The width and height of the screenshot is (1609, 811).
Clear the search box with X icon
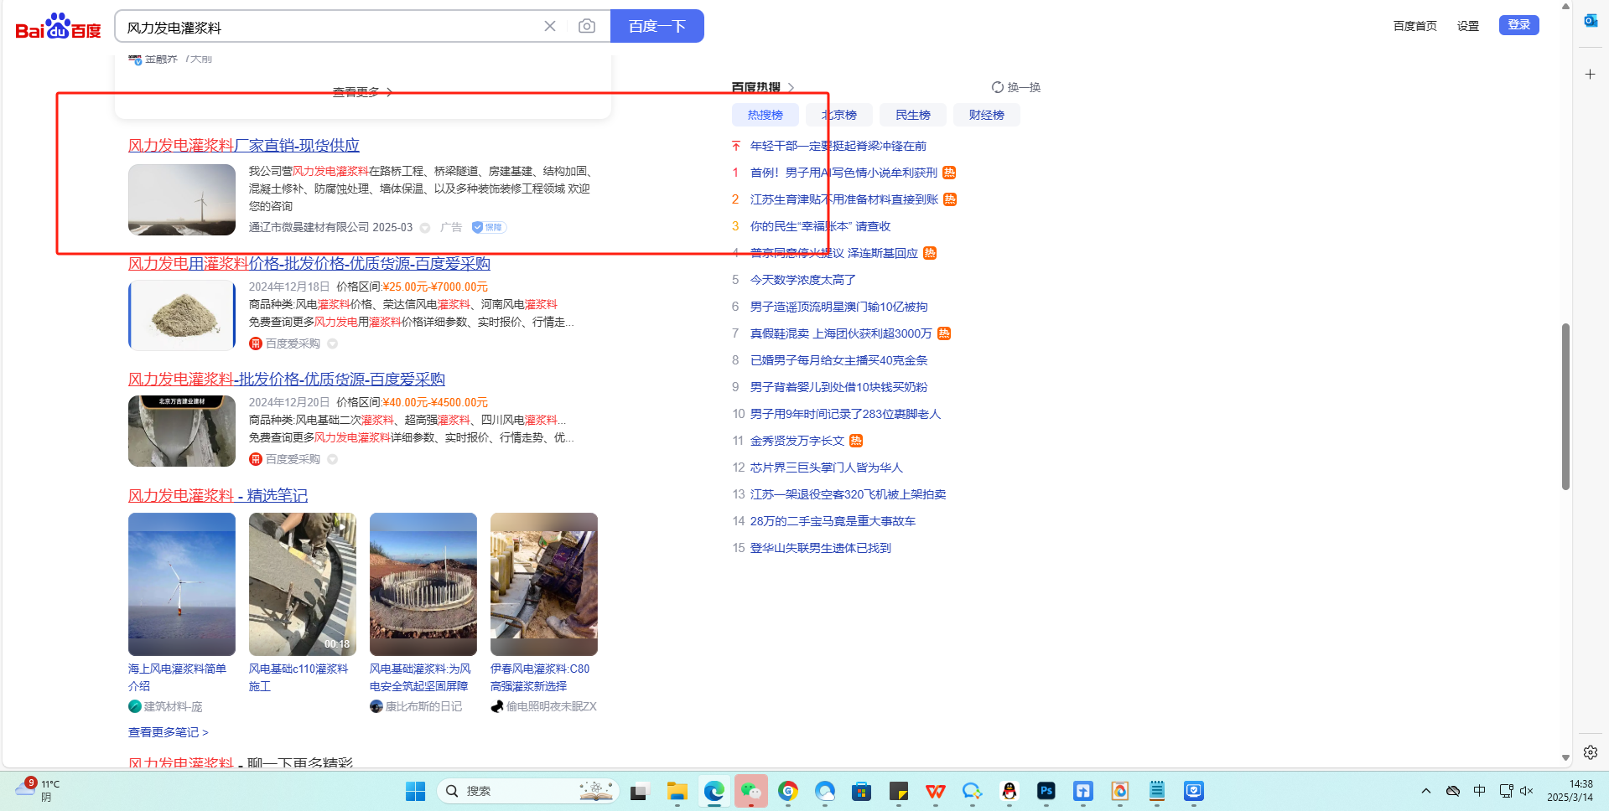[x=550, y=27]
